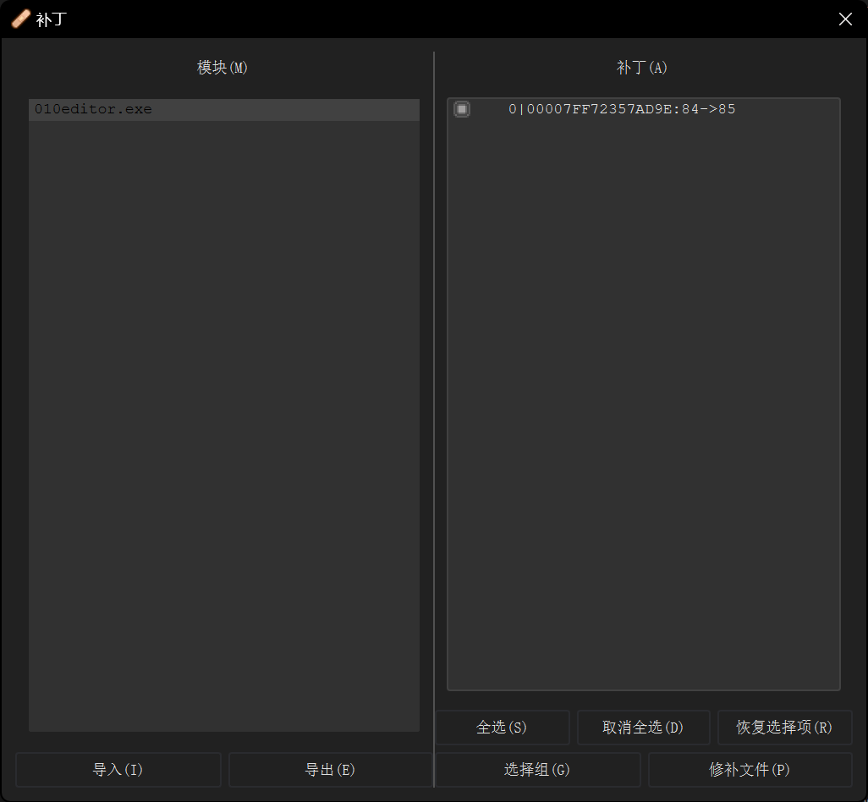Close the 补丁 dialog with X
The height and width of the screenshot is (802, 868).
(845, 19)
